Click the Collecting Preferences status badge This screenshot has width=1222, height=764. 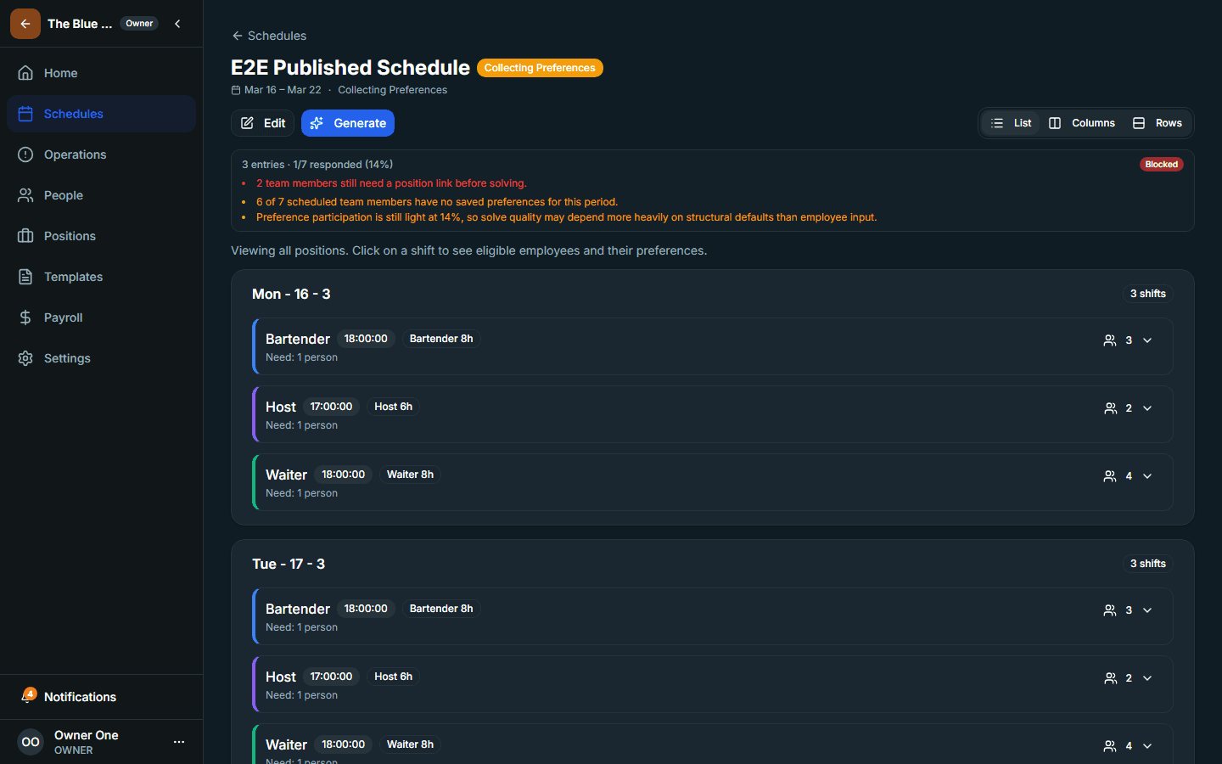tap(540, 68)
